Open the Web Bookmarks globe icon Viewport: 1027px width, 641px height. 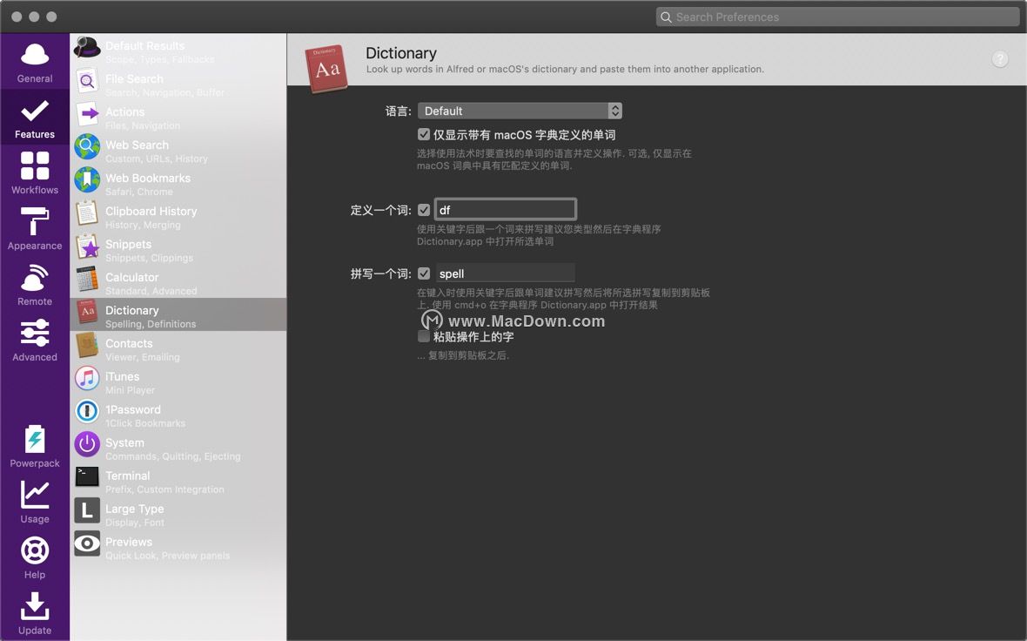click(x=86, y=179)
